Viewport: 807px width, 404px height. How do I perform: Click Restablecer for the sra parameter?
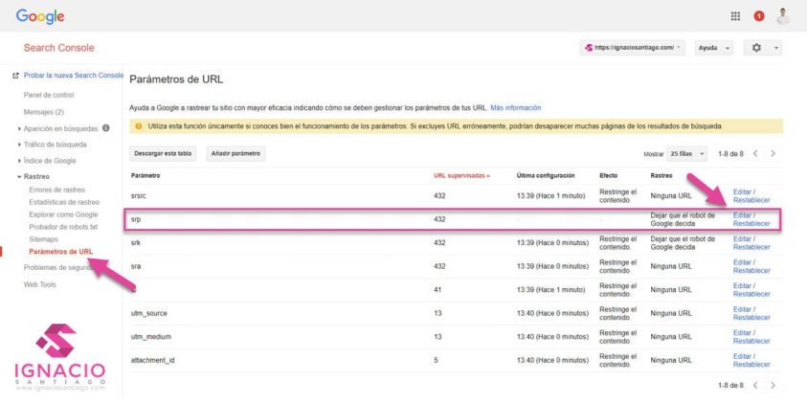click(x=751, y=271)
